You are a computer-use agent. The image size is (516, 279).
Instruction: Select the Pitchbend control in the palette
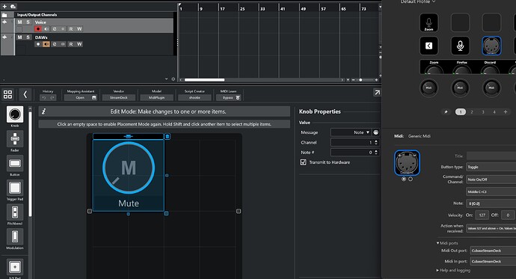coord(15,212)
